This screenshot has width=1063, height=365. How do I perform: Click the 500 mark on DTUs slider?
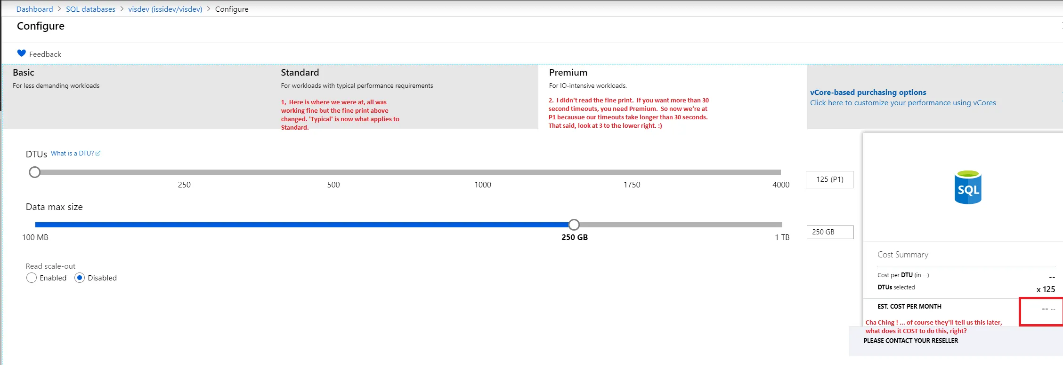coord(333,185)
